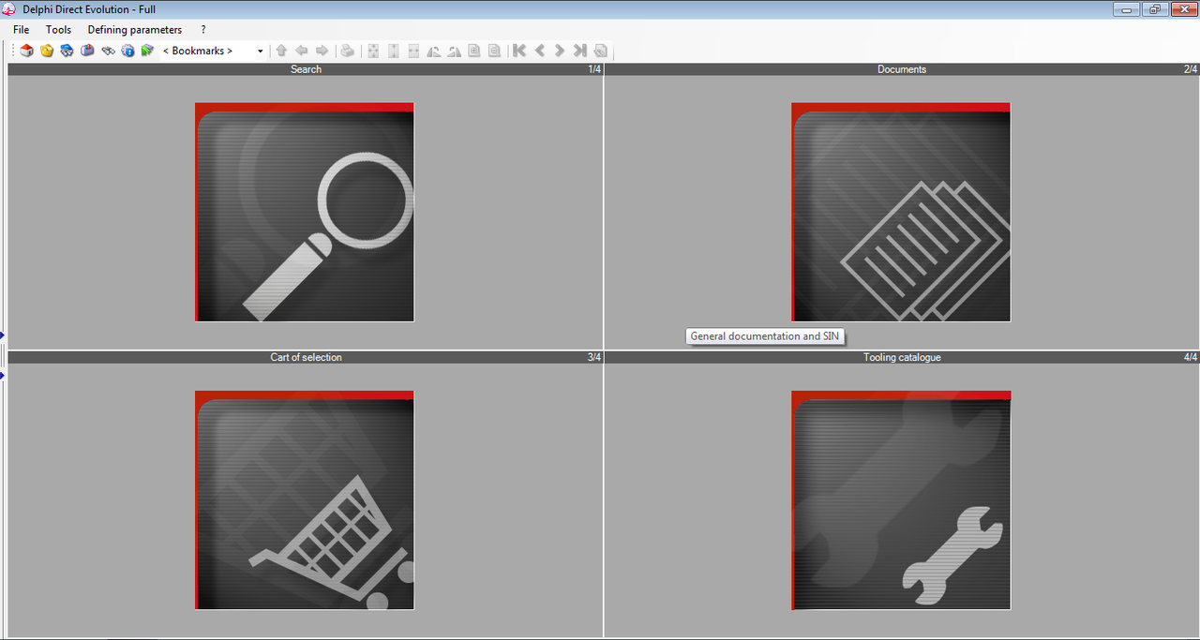Minimize the Delphi Direct Evolution window

coord(1126,9)
